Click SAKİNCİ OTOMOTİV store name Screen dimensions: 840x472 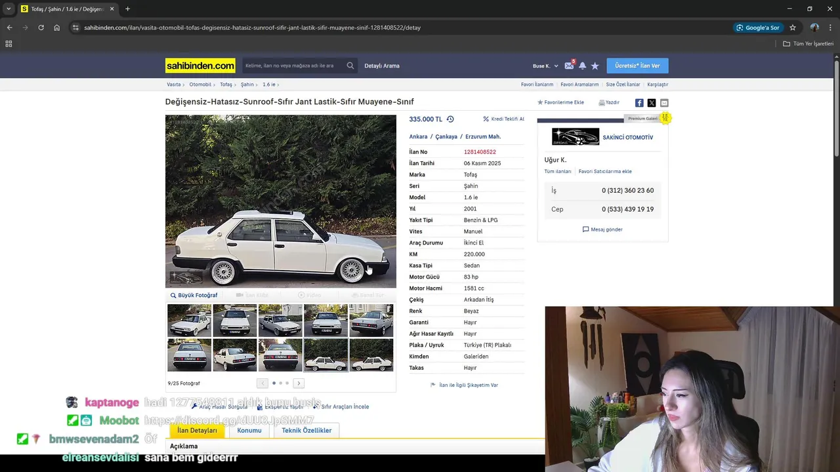pyautogui.click(x=628, y=138)
